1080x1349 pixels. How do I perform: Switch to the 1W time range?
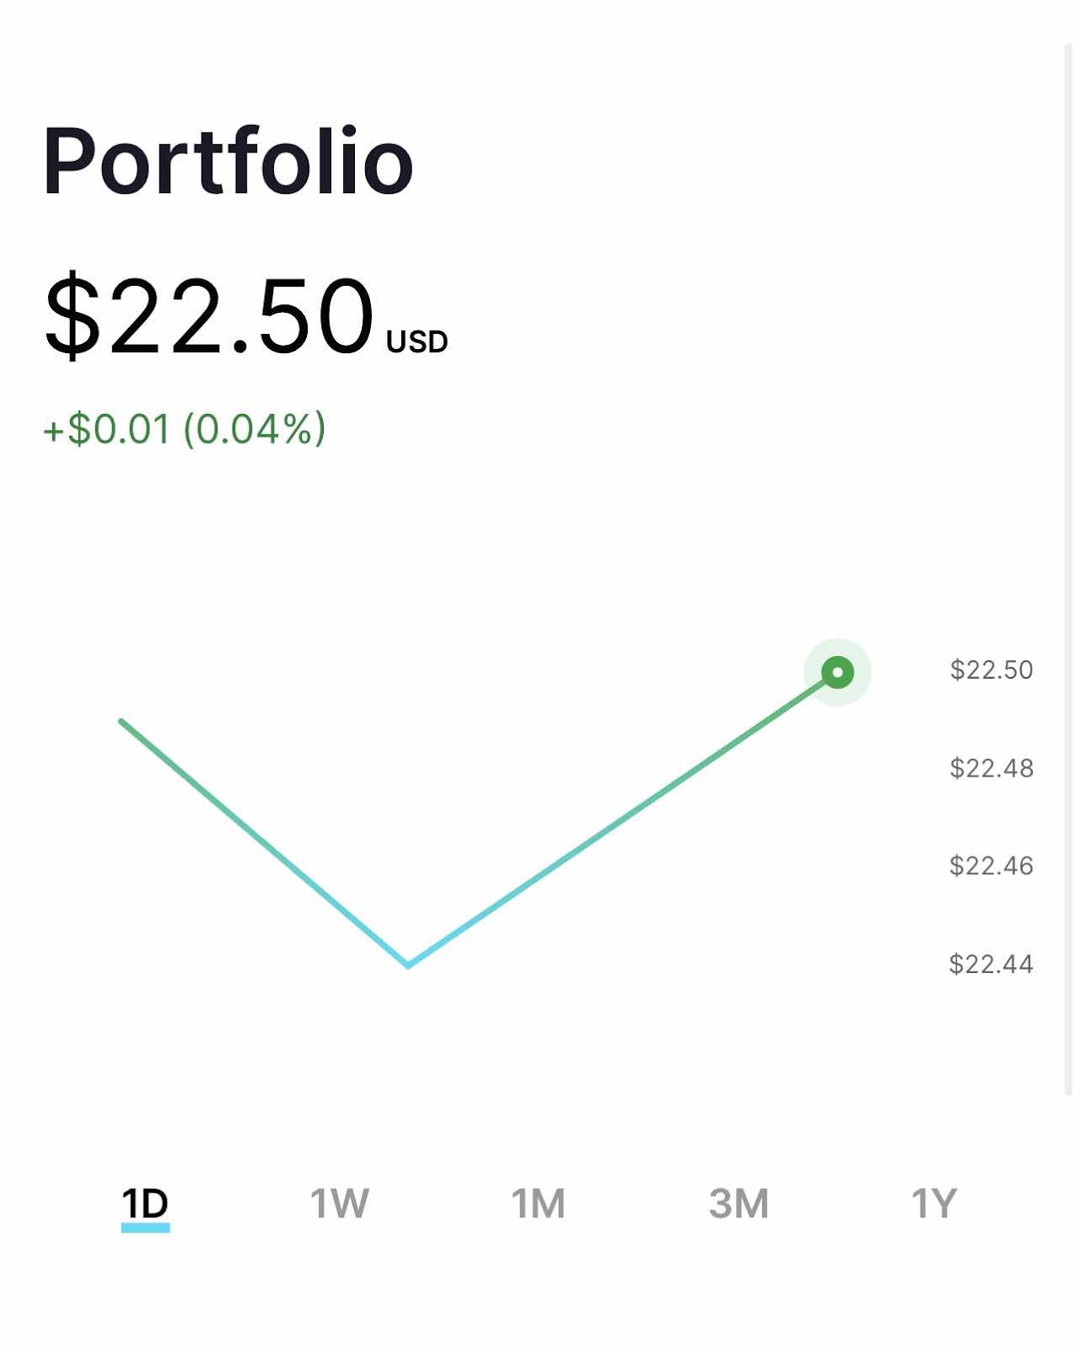coord(339,1204)
